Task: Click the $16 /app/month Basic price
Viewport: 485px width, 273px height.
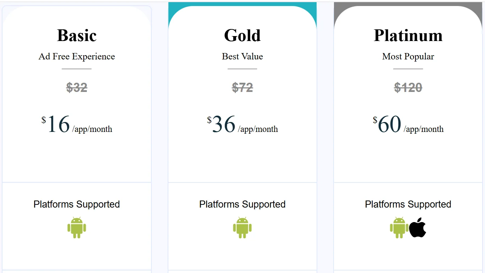Action: pyautogui.click(x=77, y=125)
